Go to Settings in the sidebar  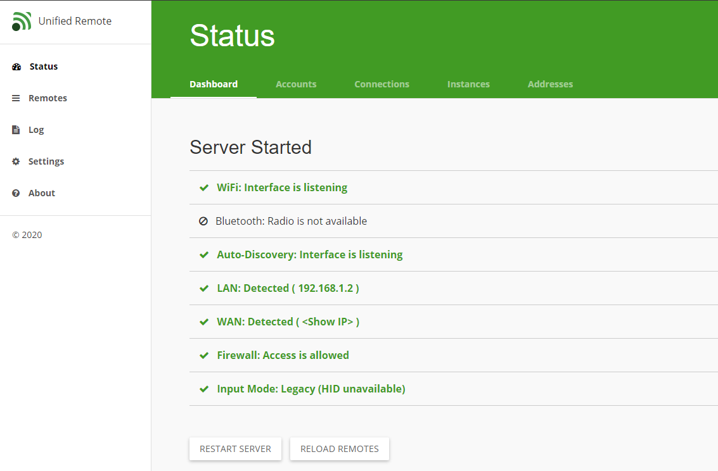[x=75, y=161]
